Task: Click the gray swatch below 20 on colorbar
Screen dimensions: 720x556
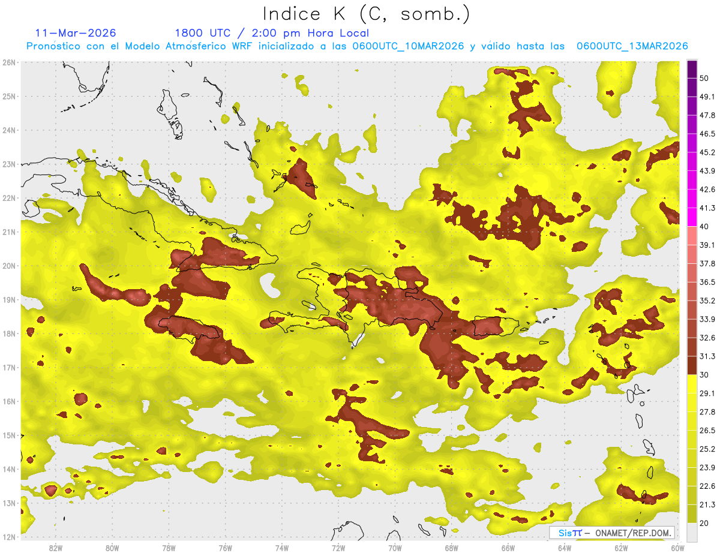Action: click(692, 532)
